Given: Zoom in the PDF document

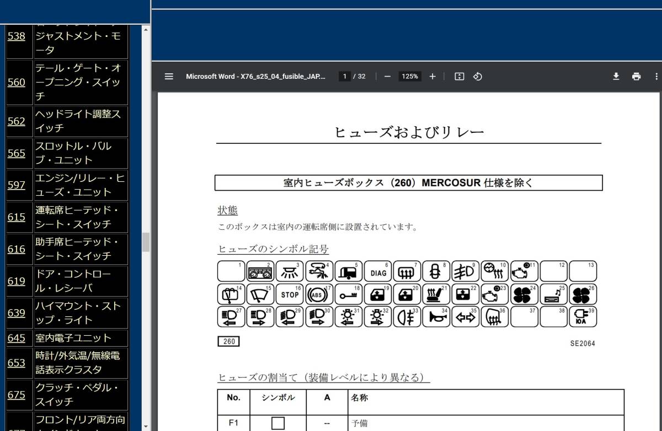Looking at the screenshot, I should (433, 77).
